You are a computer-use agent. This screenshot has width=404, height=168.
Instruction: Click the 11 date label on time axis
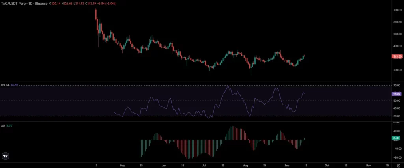[96, 165]
